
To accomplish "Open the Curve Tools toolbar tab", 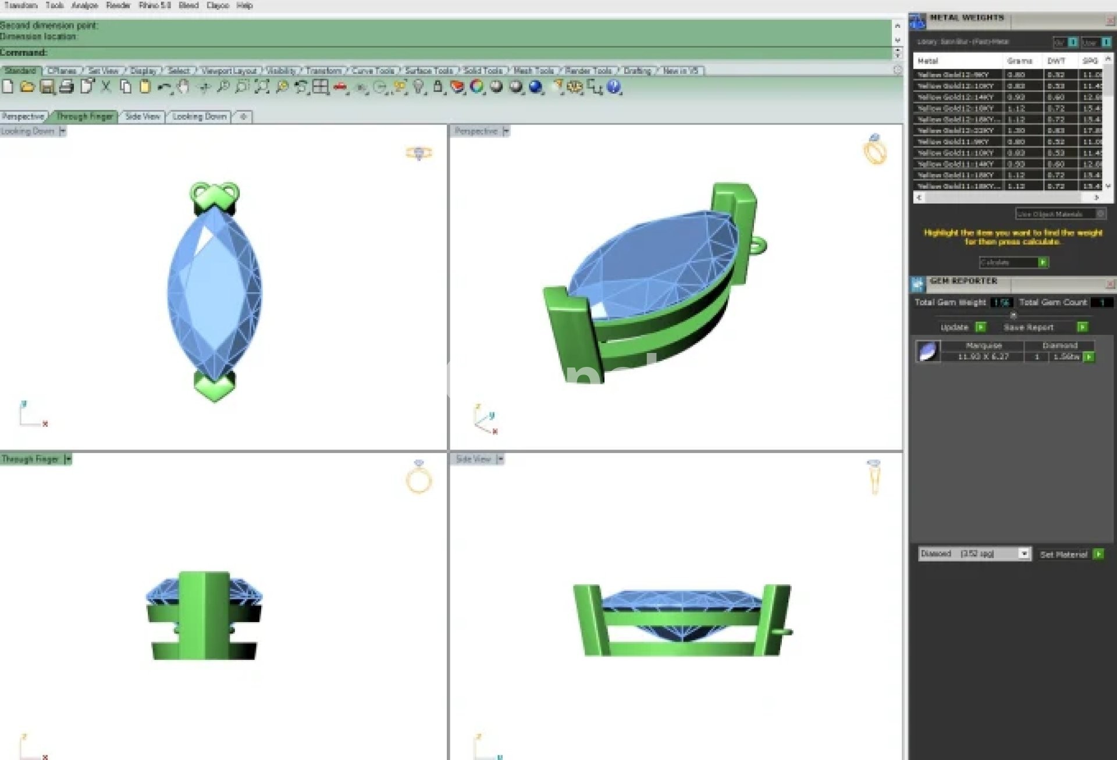I will pos(372,70).
